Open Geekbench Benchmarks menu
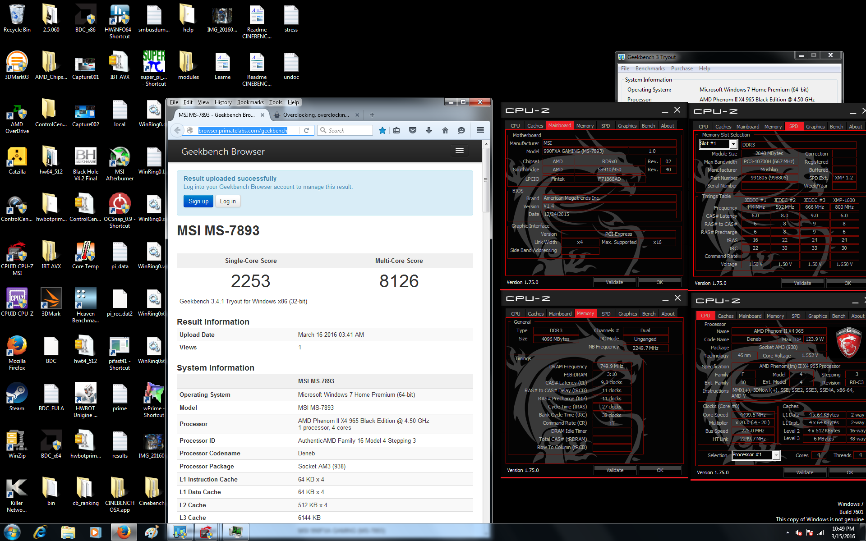The height and width of the screenshot is (541, 866). point(650,69)
